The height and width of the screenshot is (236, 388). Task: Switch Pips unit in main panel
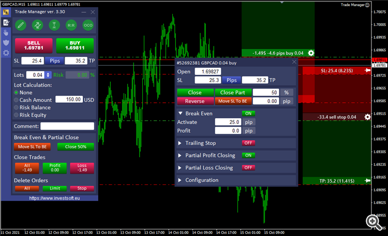pyautogui.click(x=54, y=61)
